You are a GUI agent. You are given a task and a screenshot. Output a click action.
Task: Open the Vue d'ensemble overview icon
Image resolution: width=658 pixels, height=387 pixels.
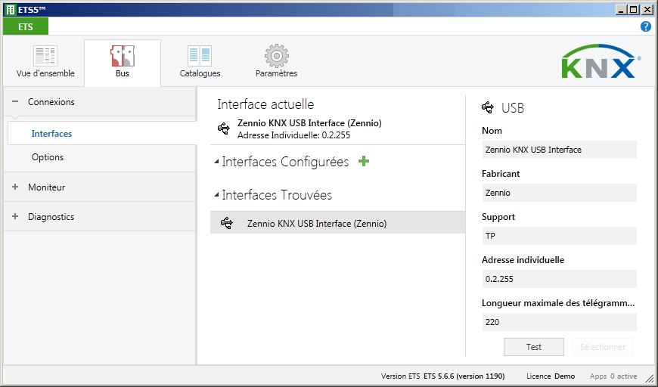coord(45,56)
